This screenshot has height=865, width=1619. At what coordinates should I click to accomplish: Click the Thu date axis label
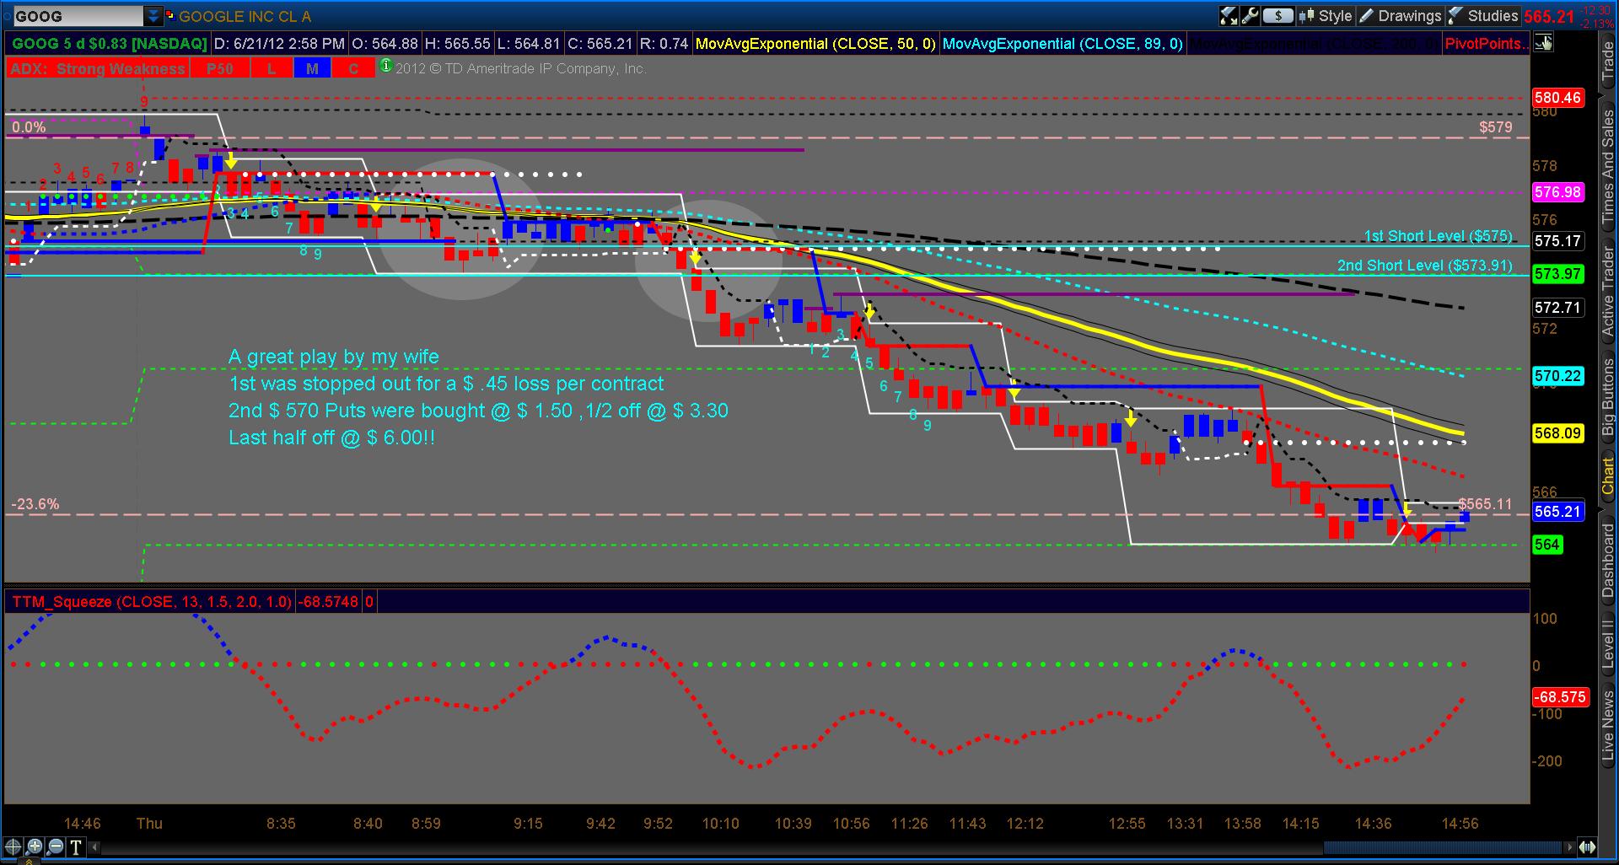(149, 824)
